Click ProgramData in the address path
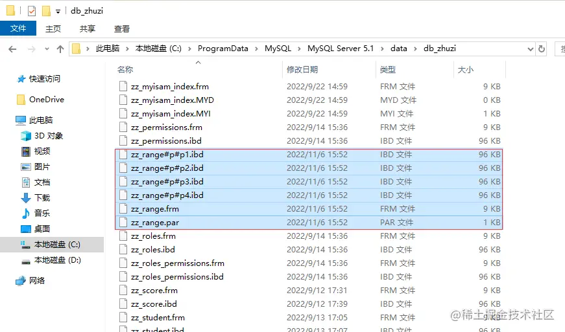Viewport: 565px width, 332px height. 222,49
